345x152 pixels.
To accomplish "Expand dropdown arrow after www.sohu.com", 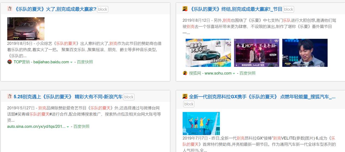I will click(x=234, y=73).
